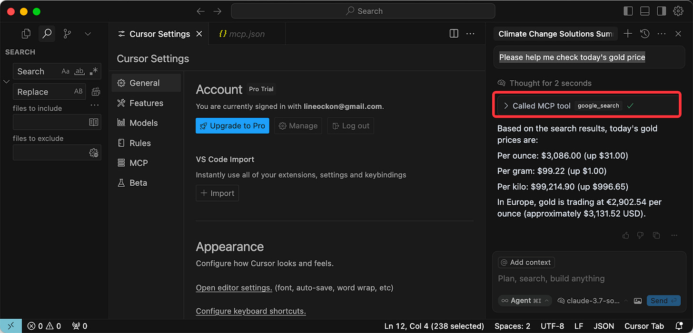Screen dimensions: 693x333
Task: Select the Search view magnifier icon
Action: (47, 34)
